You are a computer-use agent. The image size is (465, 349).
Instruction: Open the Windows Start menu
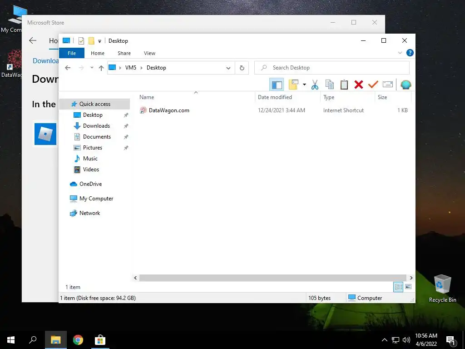[x=11, y=340]
